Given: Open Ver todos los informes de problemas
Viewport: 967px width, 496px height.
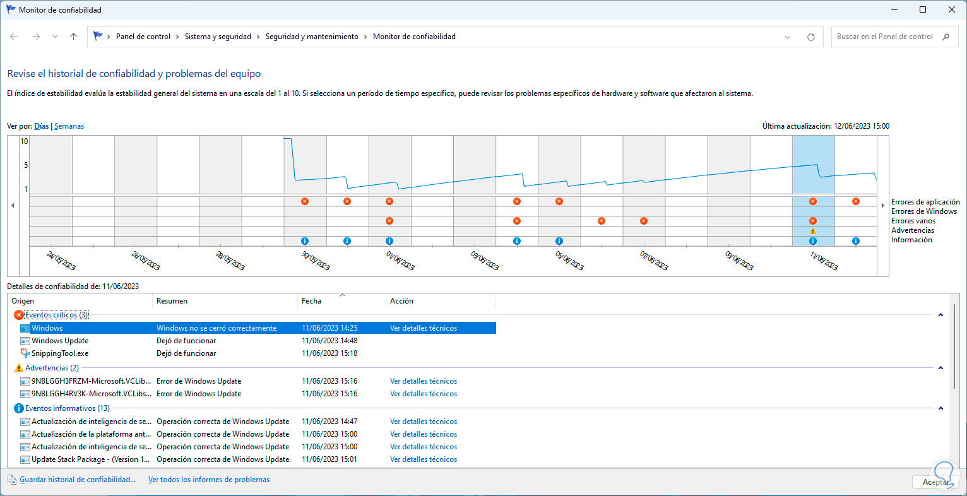Looking at the screenshot, I should tap(209, 480).
